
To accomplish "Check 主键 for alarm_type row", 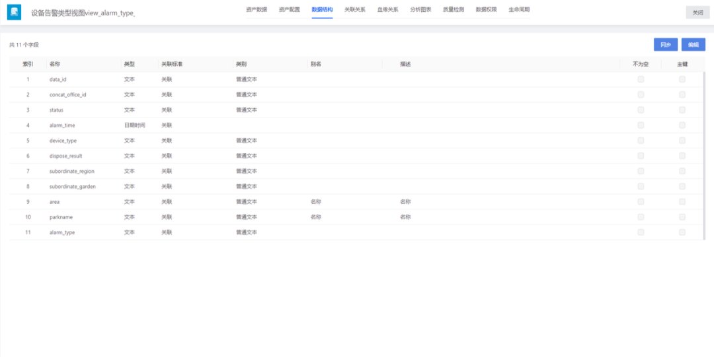I will tap(682, 232).
